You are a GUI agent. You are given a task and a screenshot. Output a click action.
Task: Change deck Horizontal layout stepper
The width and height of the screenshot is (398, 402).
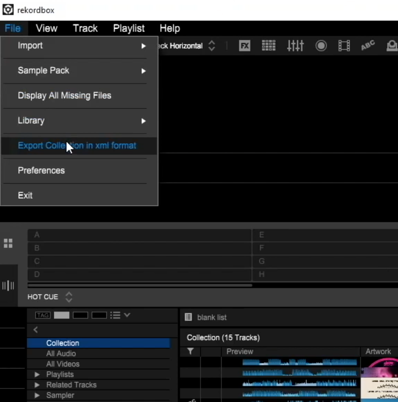[x=212, y=46]
